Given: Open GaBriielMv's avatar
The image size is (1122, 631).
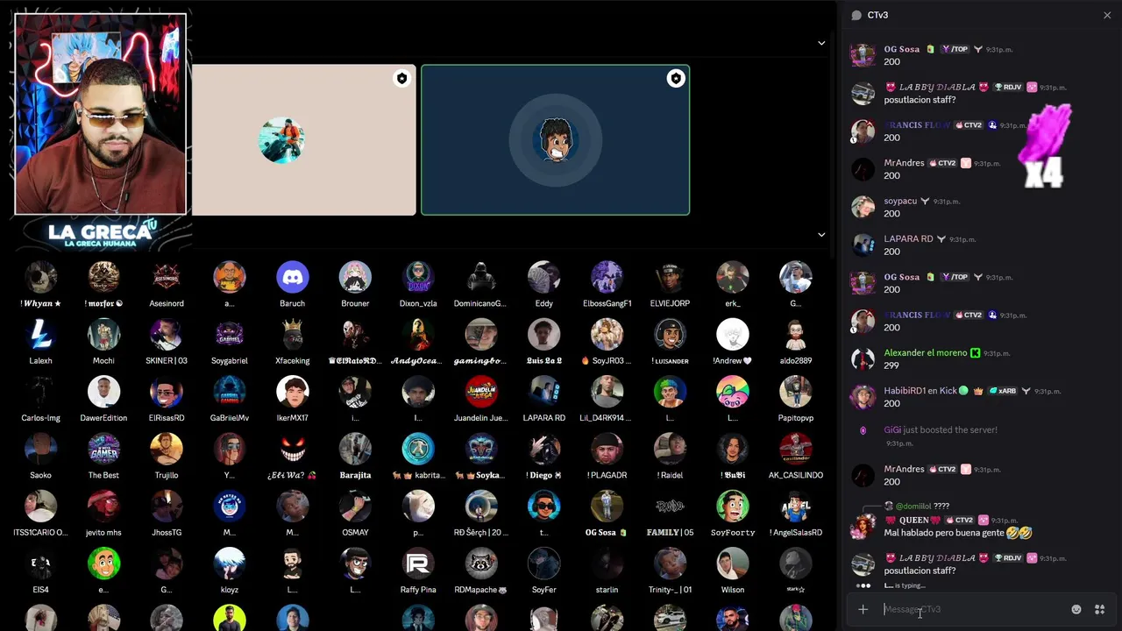Looking at the screenshot, I should pyautogui.click(x=230, y=392).
